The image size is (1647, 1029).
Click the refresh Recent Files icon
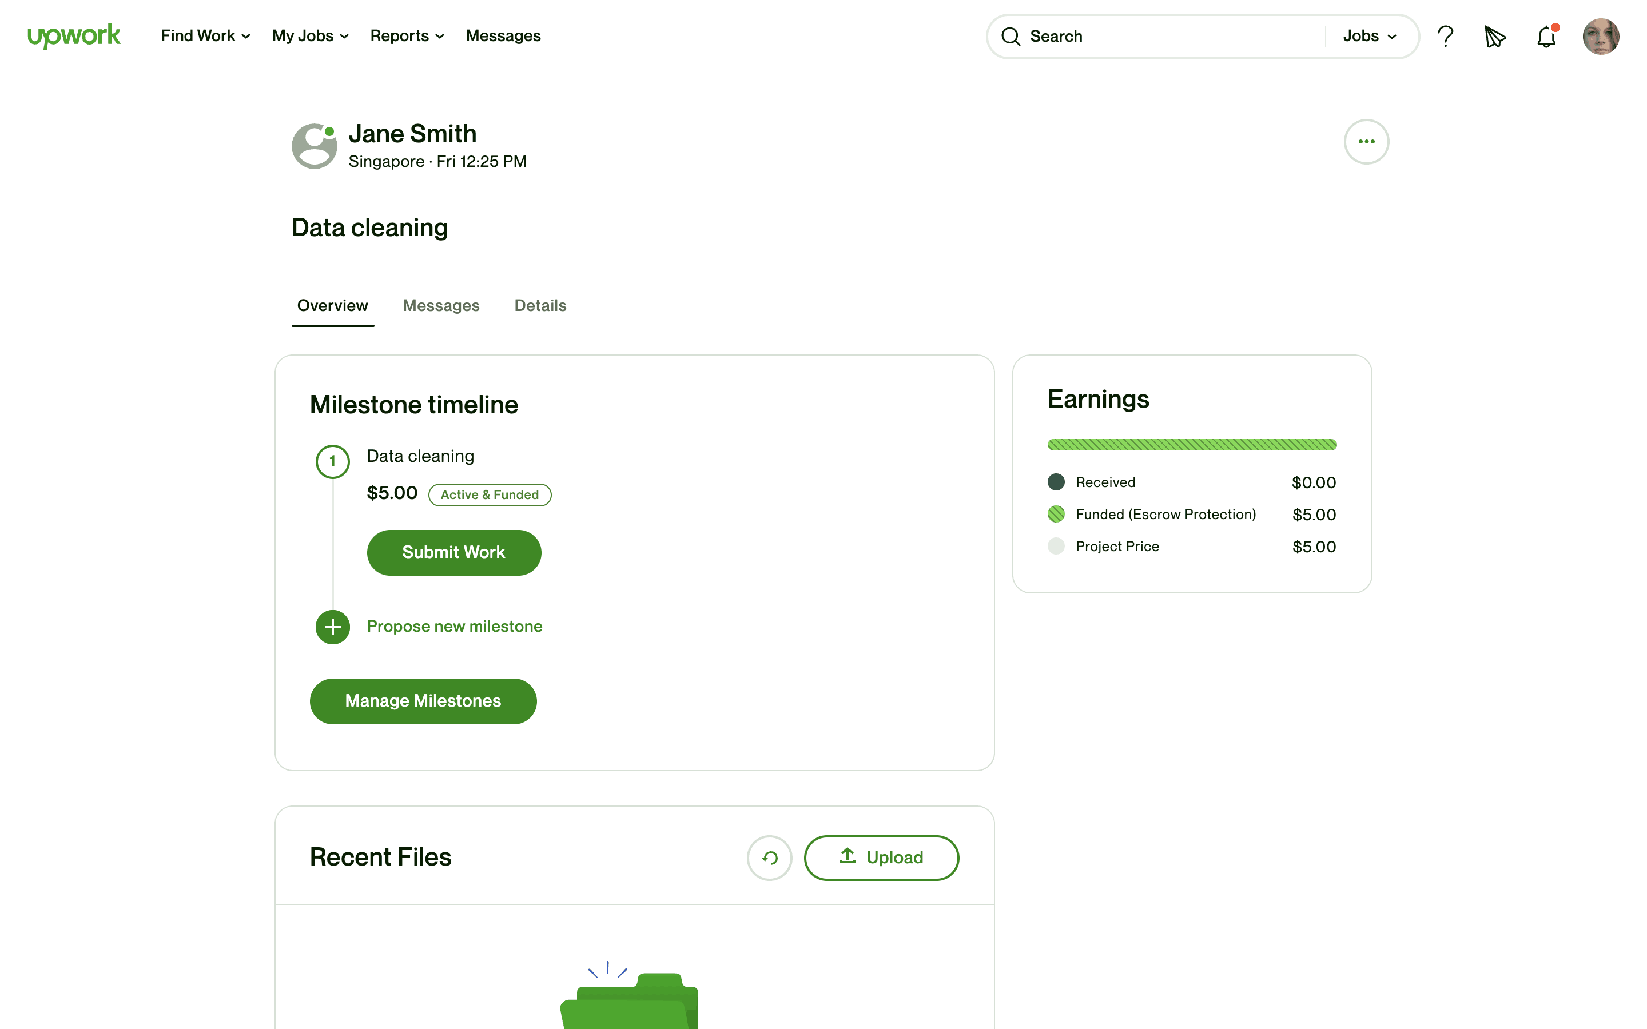click(x=769, y=857)
